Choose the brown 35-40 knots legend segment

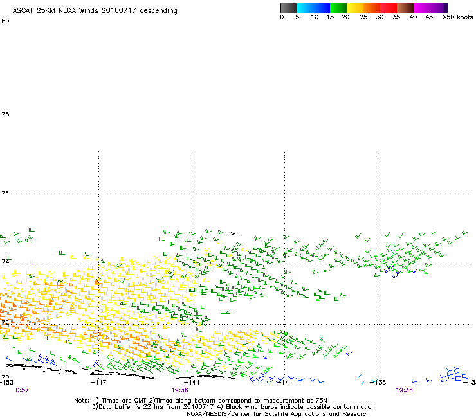click(405, 8)
